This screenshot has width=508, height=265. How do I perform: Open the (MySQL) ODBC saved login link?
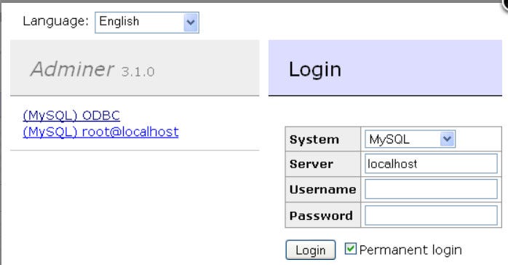point(71,115)
